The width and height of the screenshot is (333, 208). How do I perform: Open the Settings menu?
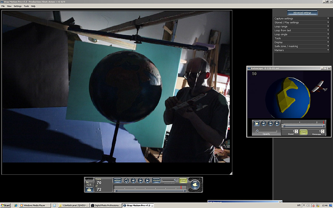coord(18,6)
